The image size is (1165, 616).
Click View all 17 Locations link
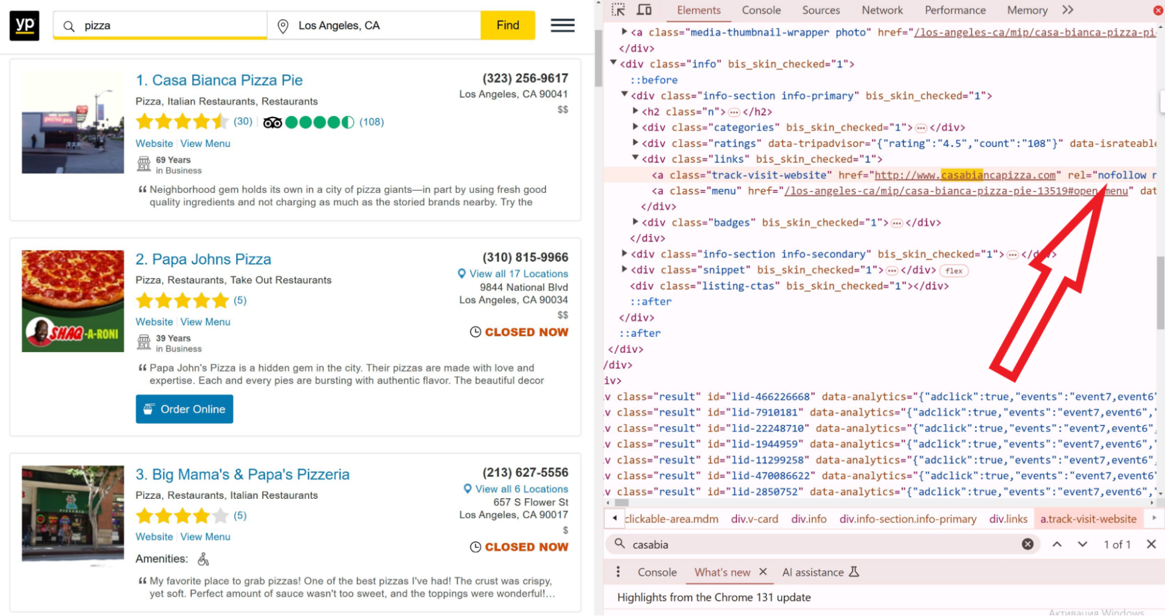(x=519, y=274)
